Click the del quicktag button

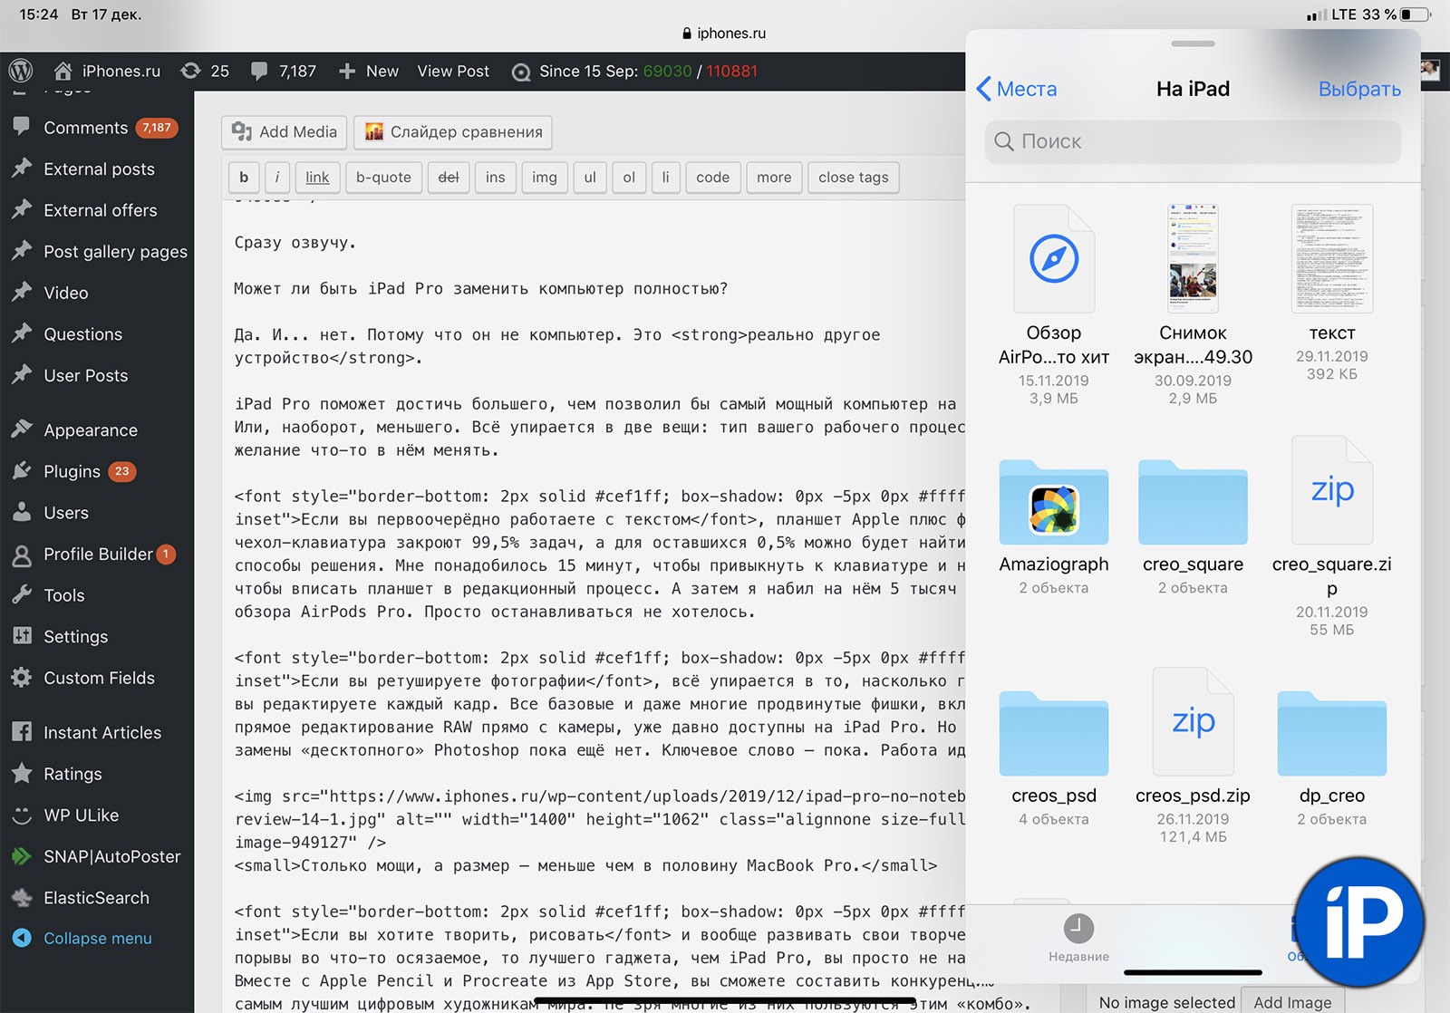[x=449, y=178]
